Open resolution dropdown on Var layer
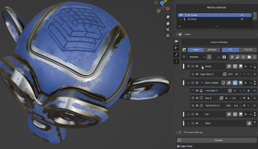 coord(248,114)
